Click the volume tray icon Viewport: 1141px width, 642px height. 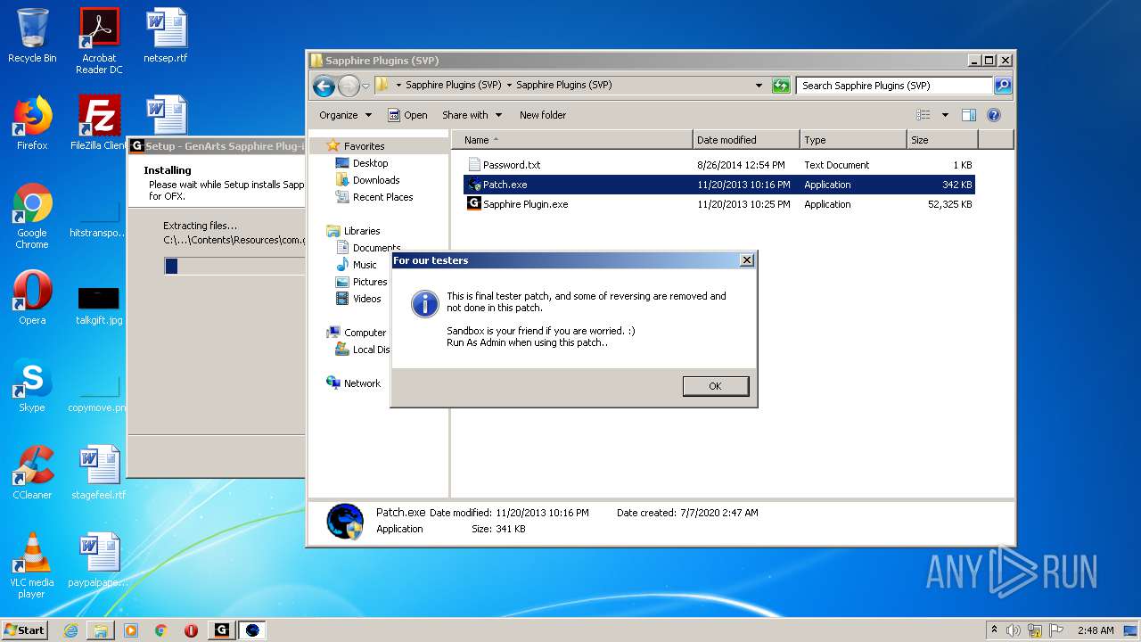(x=1014, y=630)
